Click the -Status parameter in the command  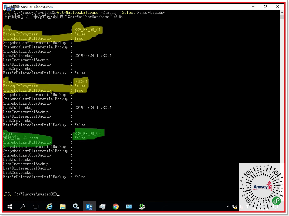108,12
